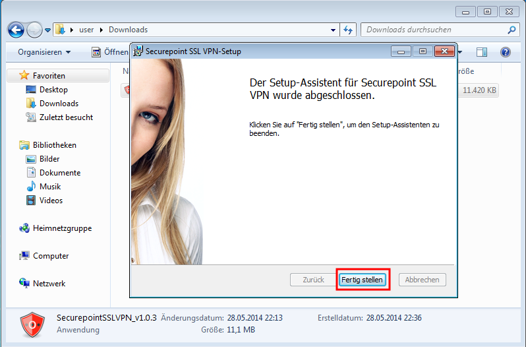Click Öffnen in the Explorer toolbar
This screenshot has height=347, width=526.
[x=110, y=52]
